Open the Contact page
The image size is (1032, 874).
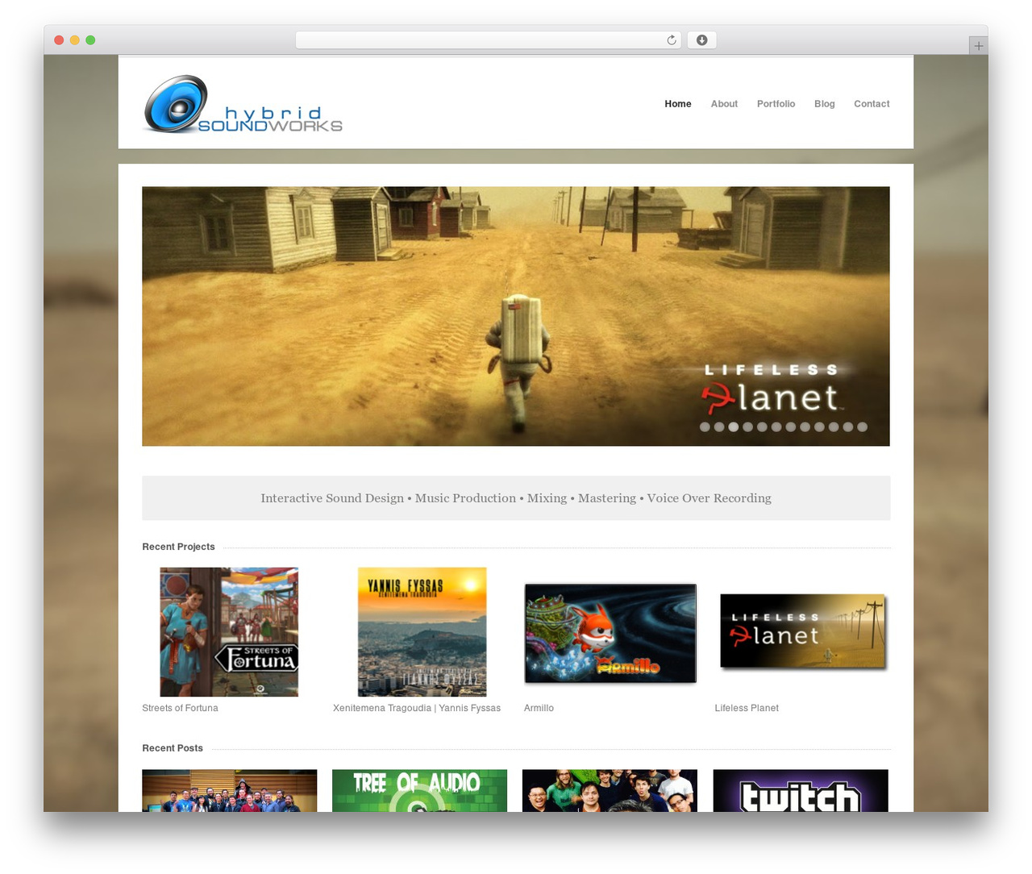pyautogui.click(x=872, y=104)
